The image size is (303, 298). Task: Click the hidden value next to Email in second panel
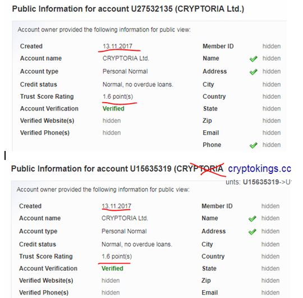pos(270,292)
